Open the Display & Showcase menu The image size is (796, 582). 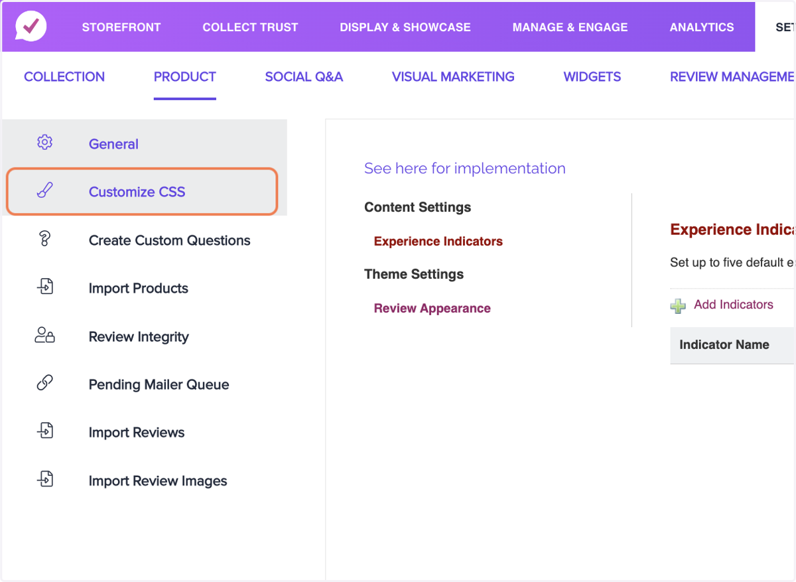[x=405, y=27]
